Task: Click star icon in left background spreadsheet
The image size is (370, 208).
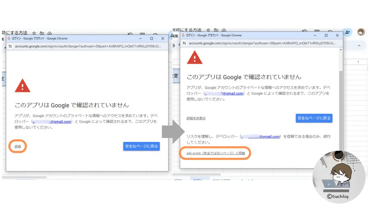Action: tap(34, 33)
